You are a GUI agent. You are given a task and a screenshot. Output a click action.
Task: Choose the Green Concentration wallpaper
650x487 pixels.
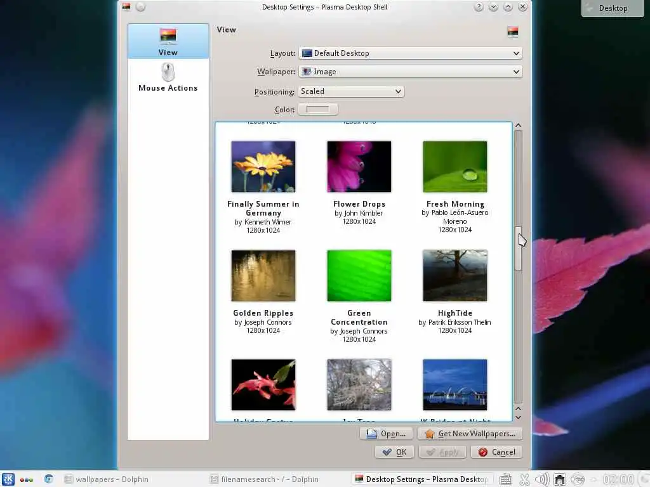click(x=359, y=275)
